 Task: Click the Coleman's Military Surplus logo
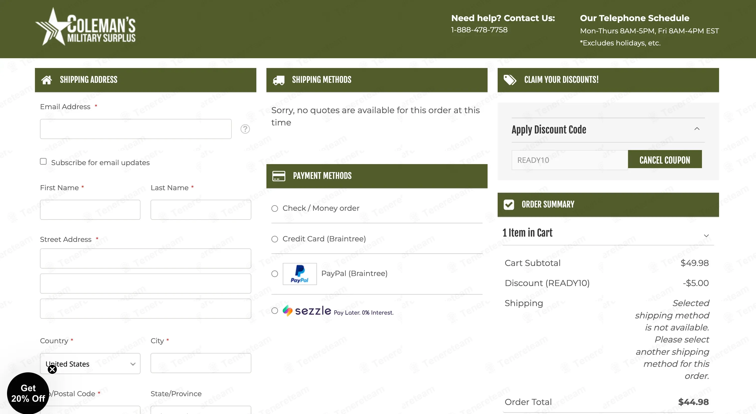point(85,27)
